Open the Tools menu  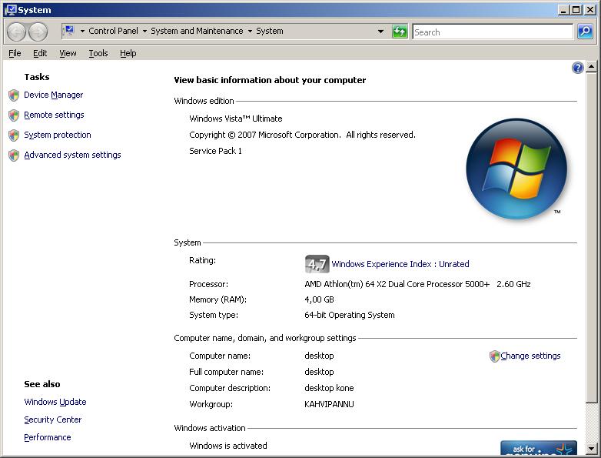pyautogui.click(x=98, y=53)
